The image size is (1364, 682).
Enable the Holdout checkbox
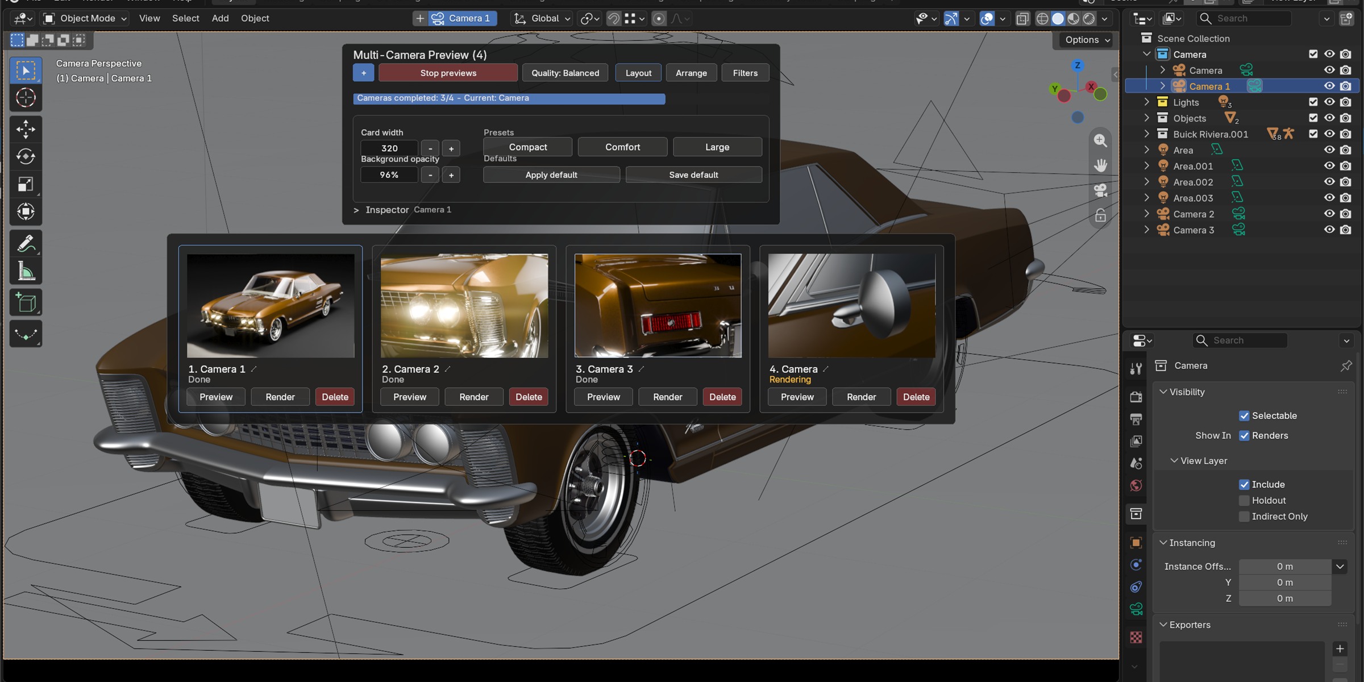pos(1244,500)
